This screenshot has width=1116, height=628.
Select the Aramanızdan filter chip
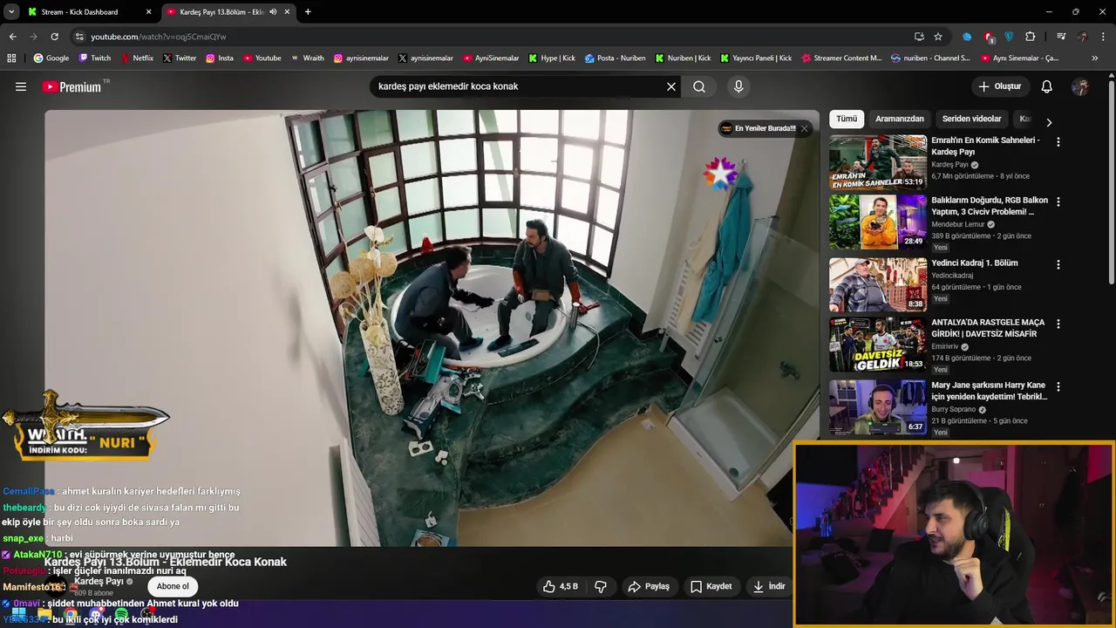[900, 119]
